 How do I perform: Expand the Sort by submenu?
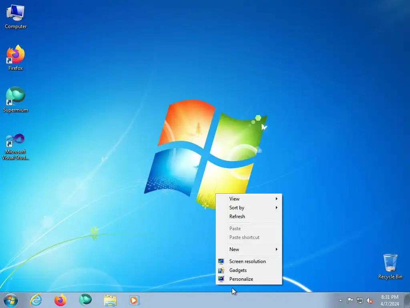coord(249,208)
